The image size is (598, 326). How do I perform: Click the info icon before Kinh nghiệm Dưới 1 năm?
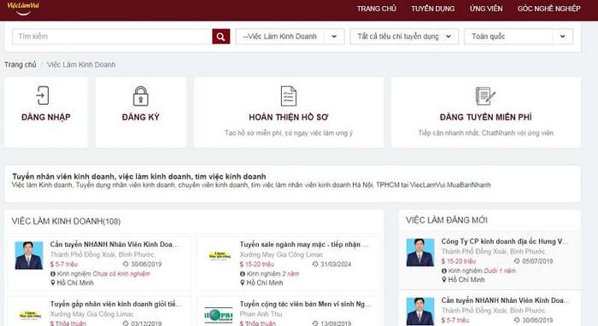[x=444, y=271]
